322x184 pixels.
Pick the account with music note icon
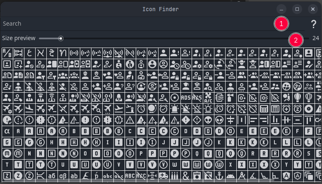point(7,86)
